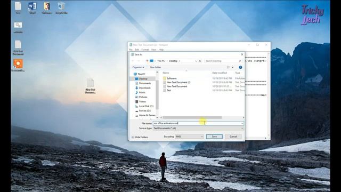The width and height of the screenshot is (341, 192).
Task: Click the Notepad icon in Notepad title bar
Action: coord(131,45)
